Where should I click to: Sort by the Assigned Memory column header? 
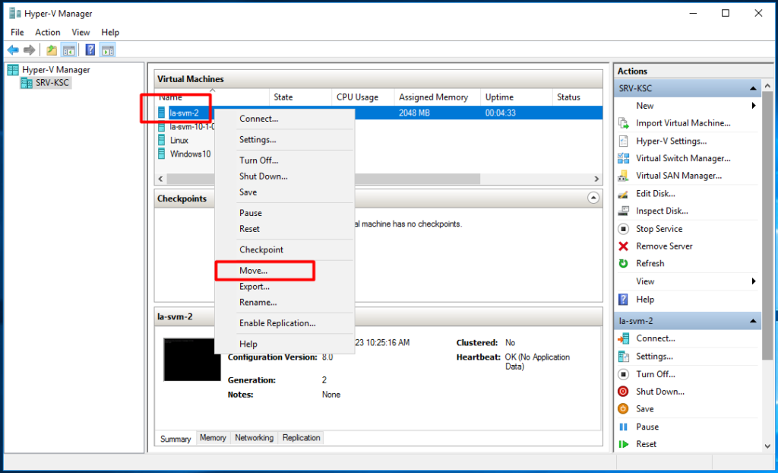(x=437, y=97)
